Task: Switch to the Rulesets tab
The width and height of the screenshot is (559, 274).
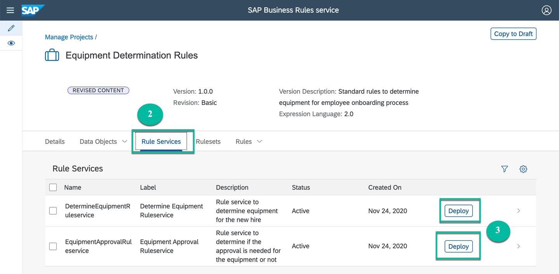Action: tap(208, 142)
